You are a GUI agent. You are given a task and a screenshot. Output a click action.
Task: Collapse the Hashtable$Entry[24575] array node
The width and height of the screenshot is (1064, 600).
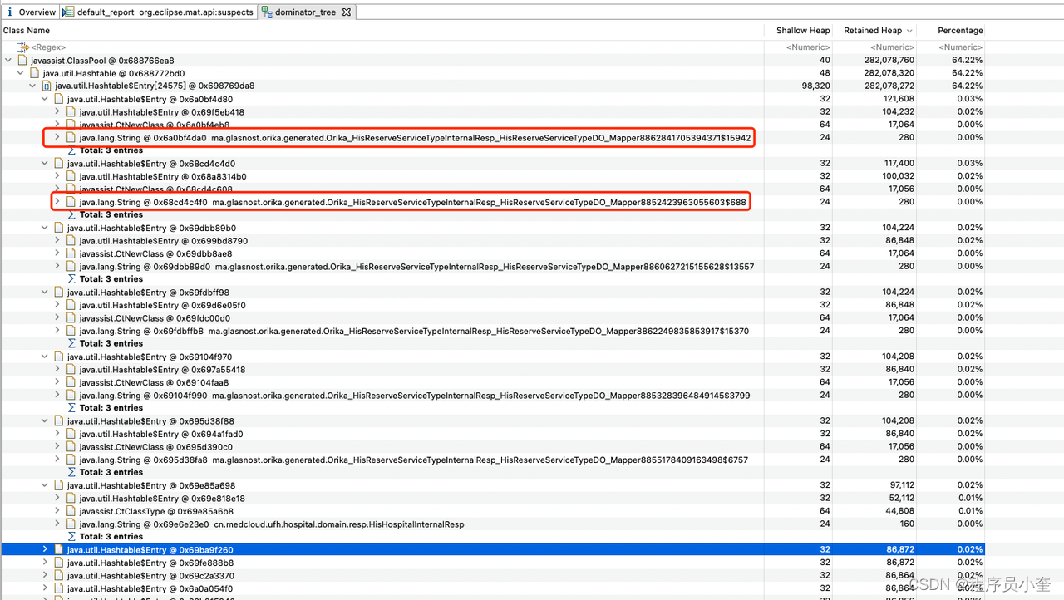[x=32, y=86]
